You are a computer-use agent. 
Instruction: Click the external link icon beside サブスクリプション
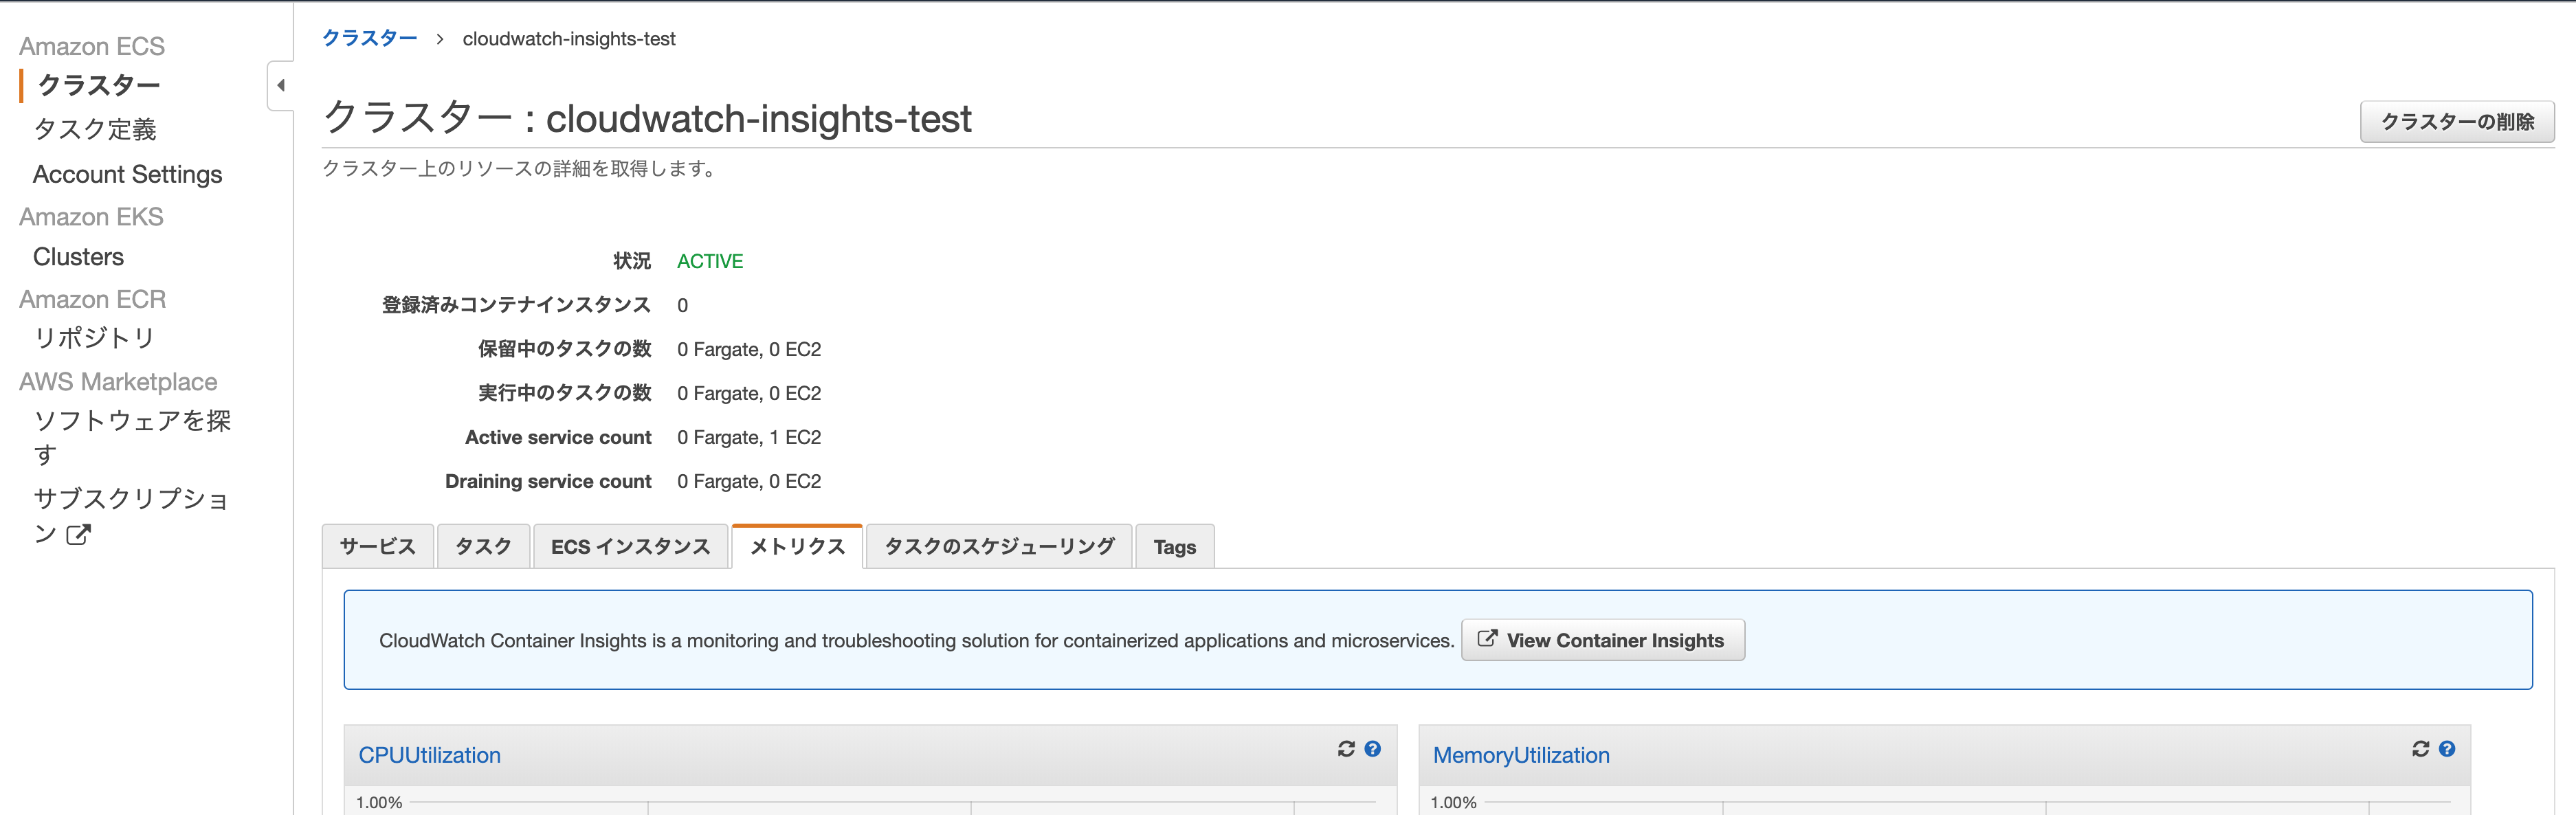click(x=78, y=535)
